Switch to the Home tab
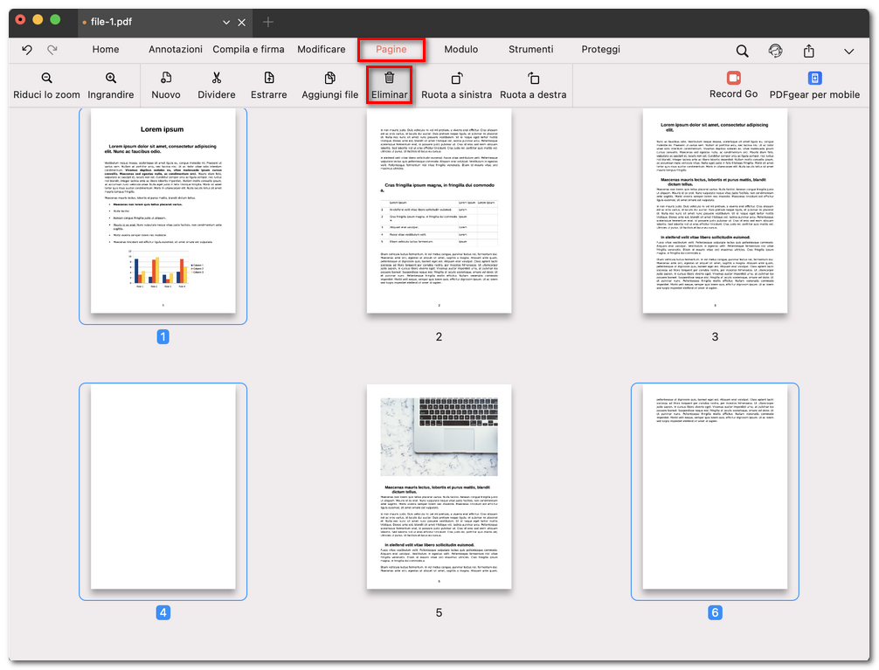Screen dimensions: 879x670 (106, 50)
